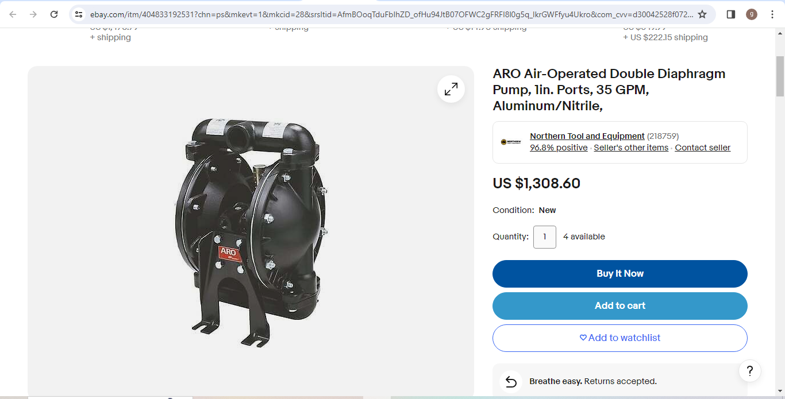This screenshot has width=785, height=399.
Task: Click Northern Tool seller logo
Action: pos(511,142)
